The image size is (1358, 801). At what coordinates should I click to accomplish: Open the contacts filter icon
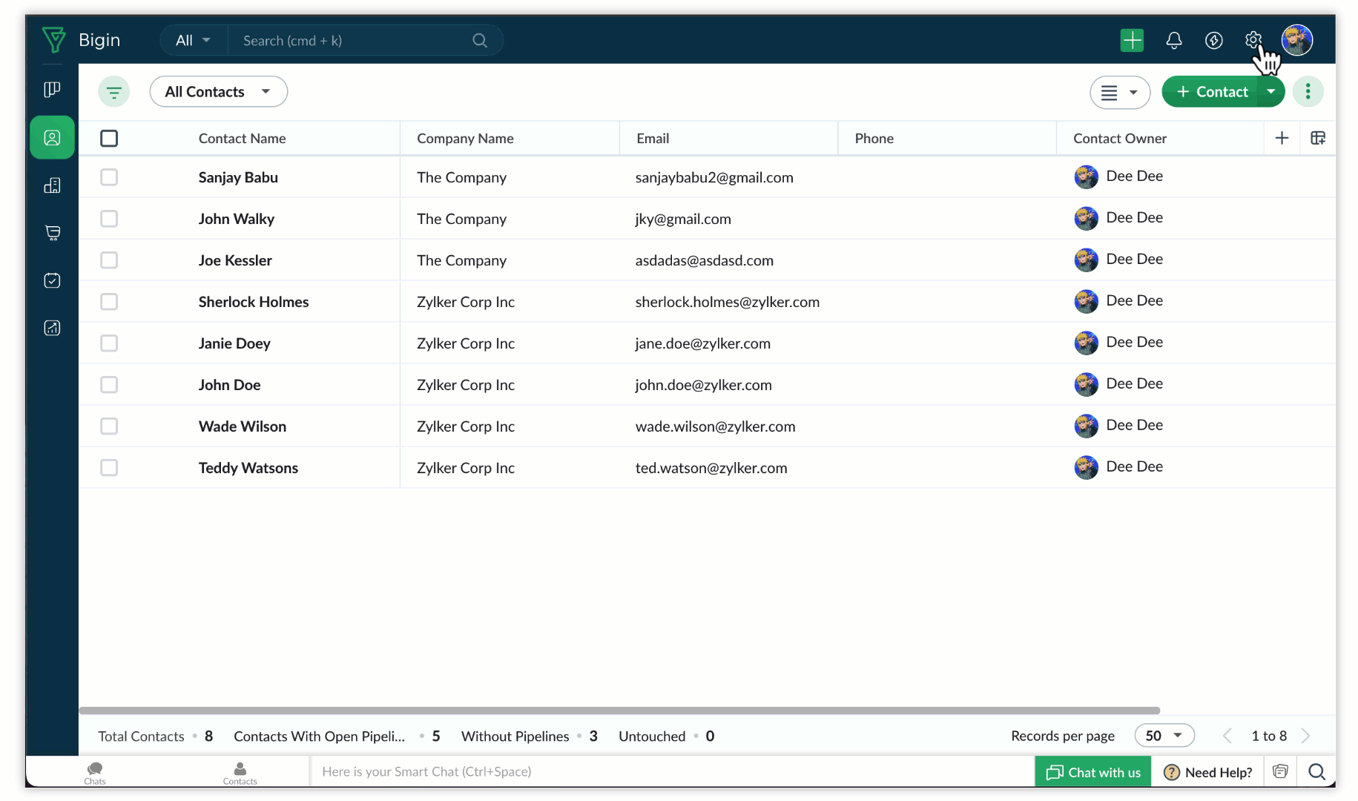pos(113,92)
